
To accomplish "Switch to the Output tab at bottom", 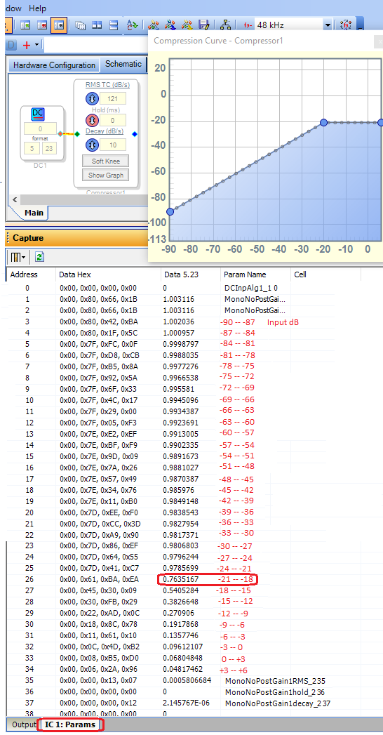I will point(23,724).
